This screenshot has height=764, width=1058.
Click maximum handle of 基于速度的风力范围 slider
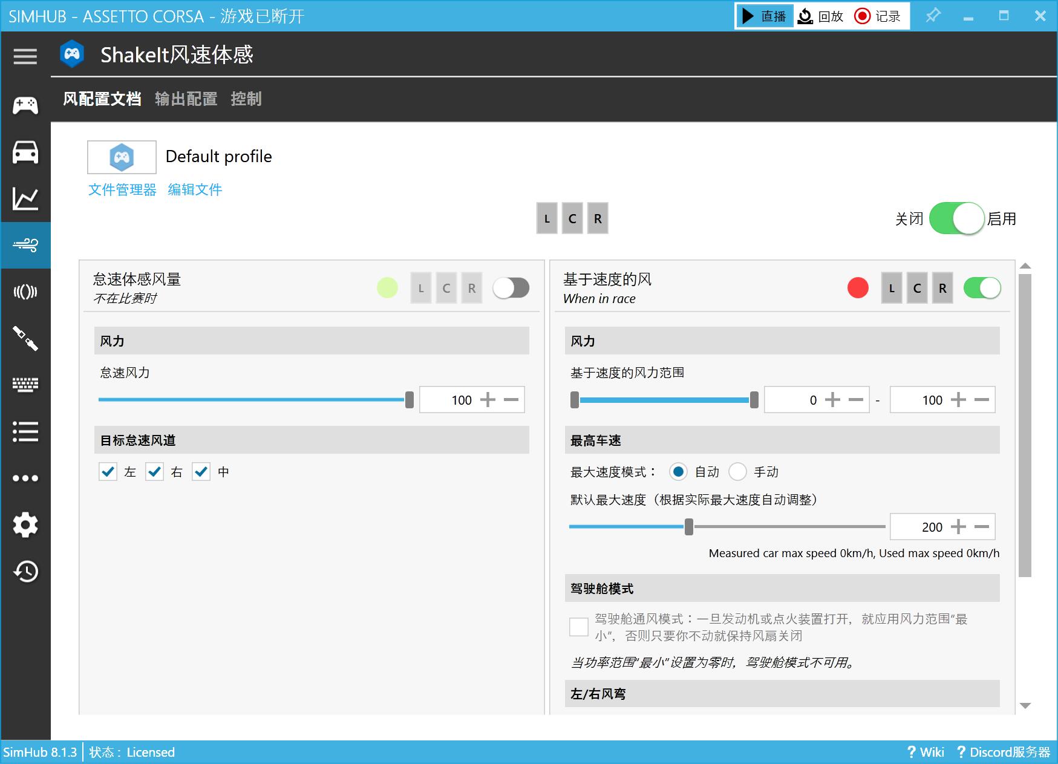[x=754, y=400]
